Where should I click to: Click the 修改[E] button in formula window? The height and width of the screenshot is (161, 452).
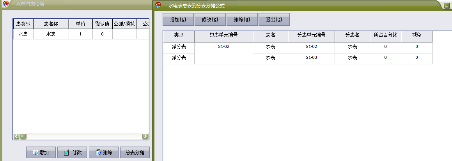[x=211, y=19]
